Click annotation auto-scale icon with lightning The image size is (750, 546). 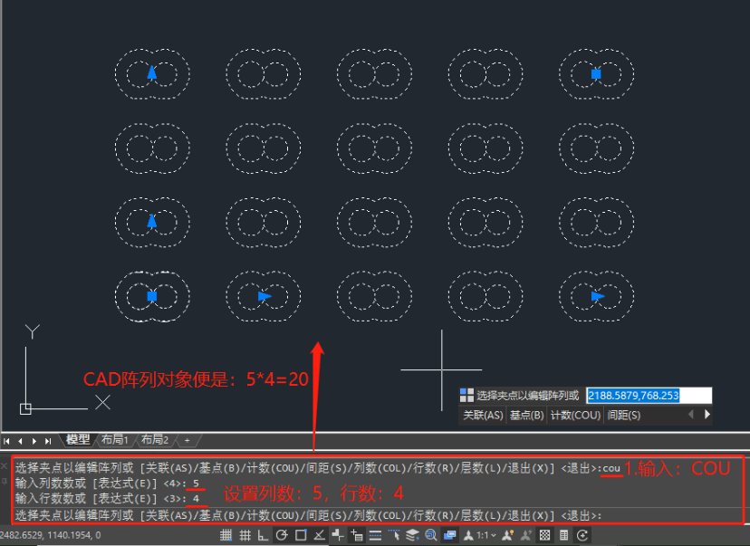click(526, 535)
